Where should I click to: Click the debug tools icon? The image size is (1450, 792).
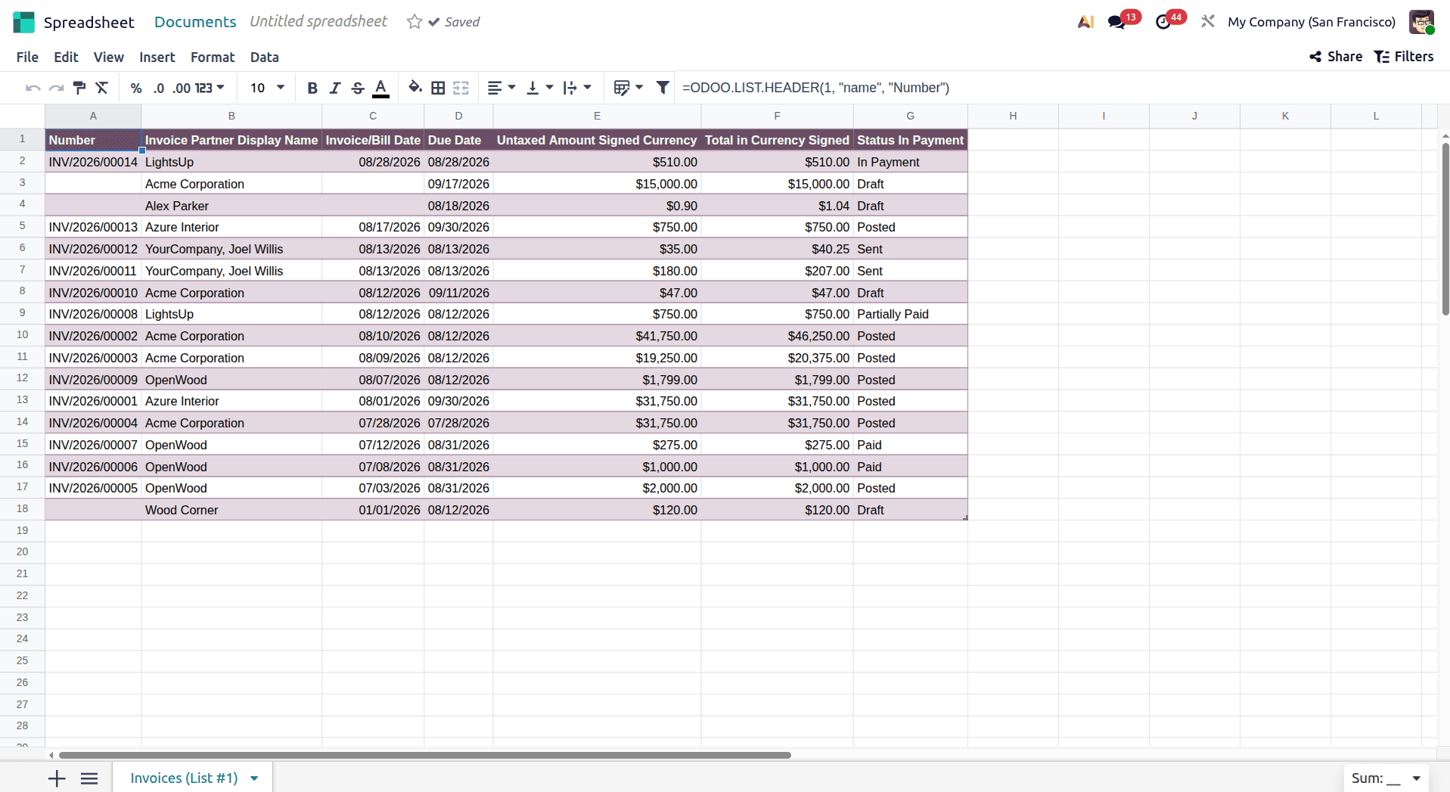tap(1207, 22)
